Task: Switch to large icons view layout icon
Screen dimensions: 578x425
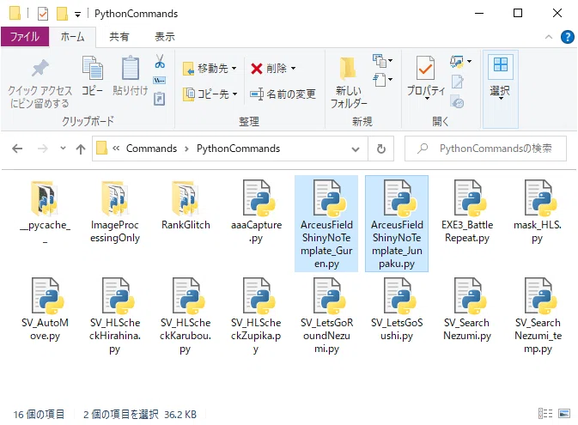Action: 564,413
